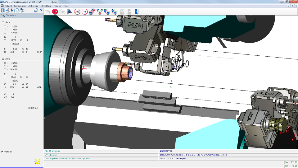Select the 'D 4.5 bohren' log row

[101, 155]
